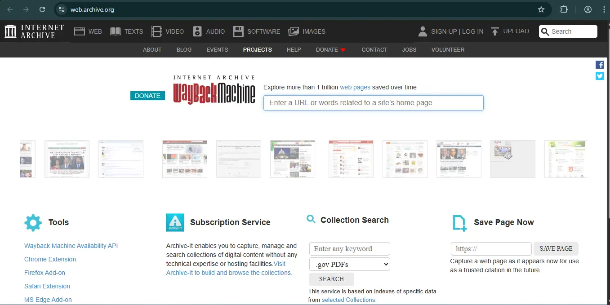Open the Capitol building site thumbnail

[292, 159]
